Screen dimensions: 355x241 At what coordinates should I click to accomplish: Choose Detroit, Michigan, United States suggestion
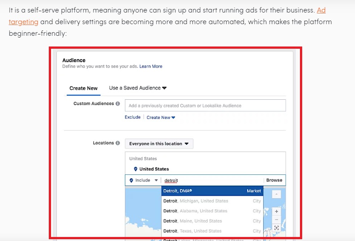pyautogui.click(x=212, y=201)
